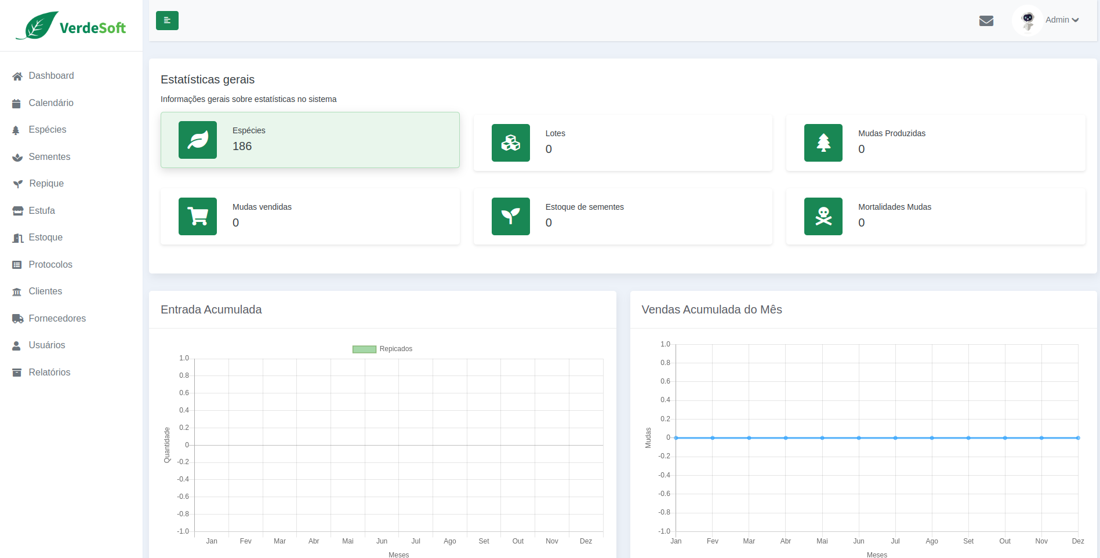The height and width of the screenshot is (558, 1100).
Task: Open the messages envelope icon
Action: tap(986, 21)
